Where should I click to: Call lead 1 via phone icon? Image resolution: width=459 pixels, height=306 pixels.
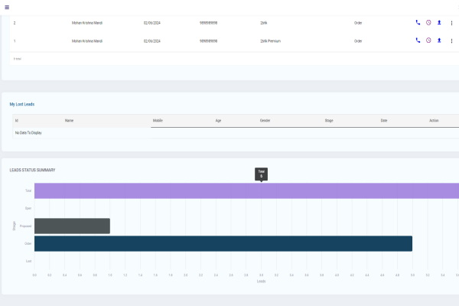click(418, 41)
